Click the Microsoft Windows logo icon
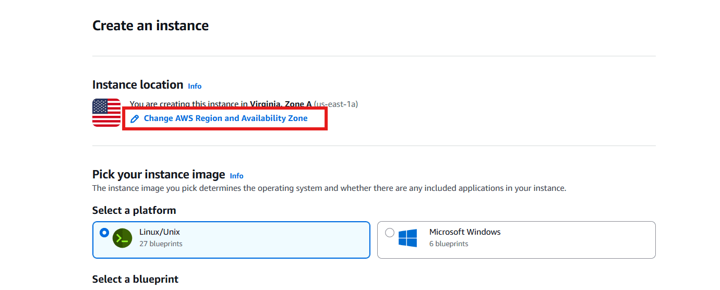Screen dimensions: 720x290 click(x=407, y=238)
